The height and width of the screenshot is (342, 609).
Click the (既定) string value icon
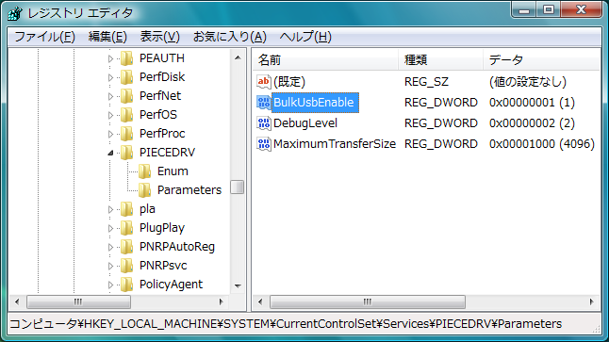click(264, 82)
